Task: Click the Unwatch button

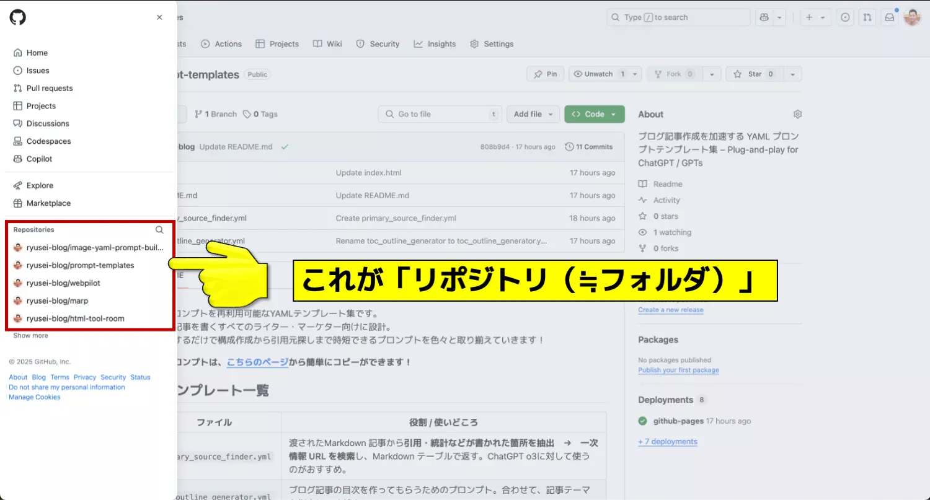Action: point(599,74)
